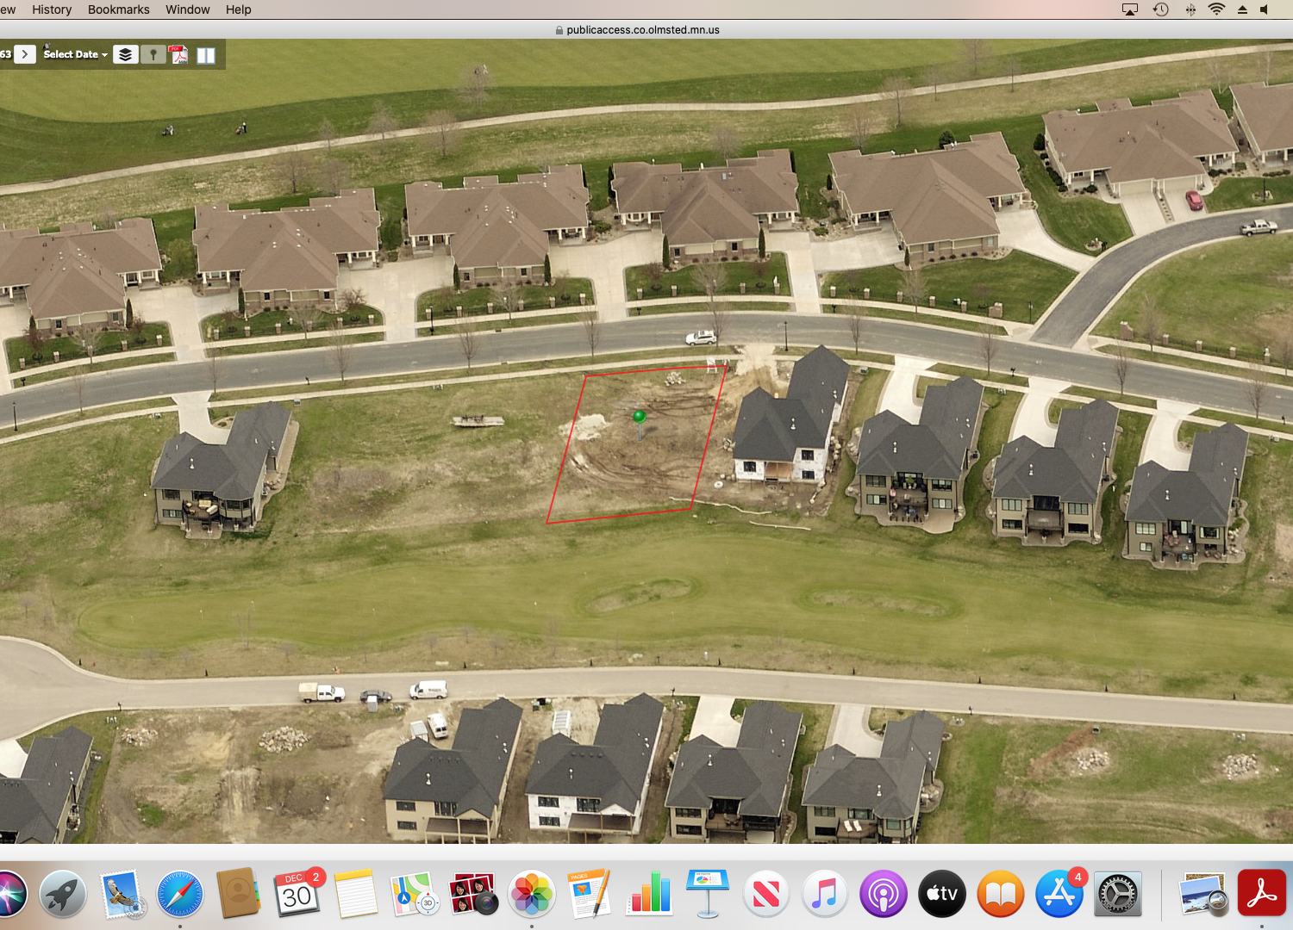Open the map layers stack icon

(x=126, y=54)
